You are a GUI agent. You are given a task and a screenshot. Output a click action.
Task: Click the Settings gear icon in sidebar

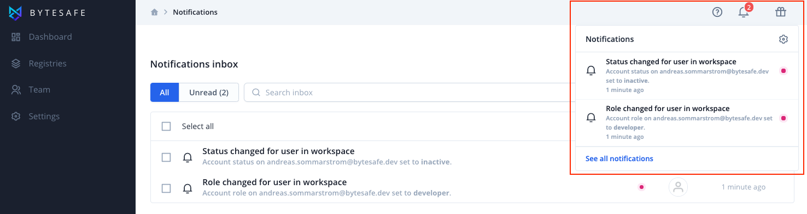[16, 117]
